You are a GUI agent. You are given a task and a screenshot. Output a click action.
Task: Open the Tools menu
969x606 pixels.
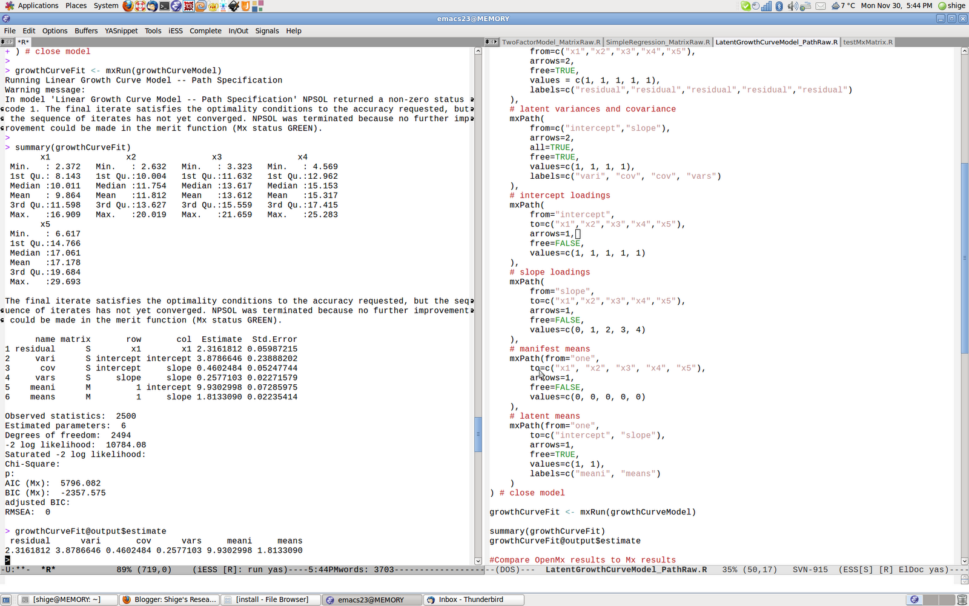pos(153,31)
